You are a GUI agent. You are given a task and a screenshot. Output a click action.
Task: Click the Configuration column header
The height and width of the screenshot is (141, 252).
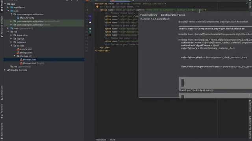tap(169, 15)
